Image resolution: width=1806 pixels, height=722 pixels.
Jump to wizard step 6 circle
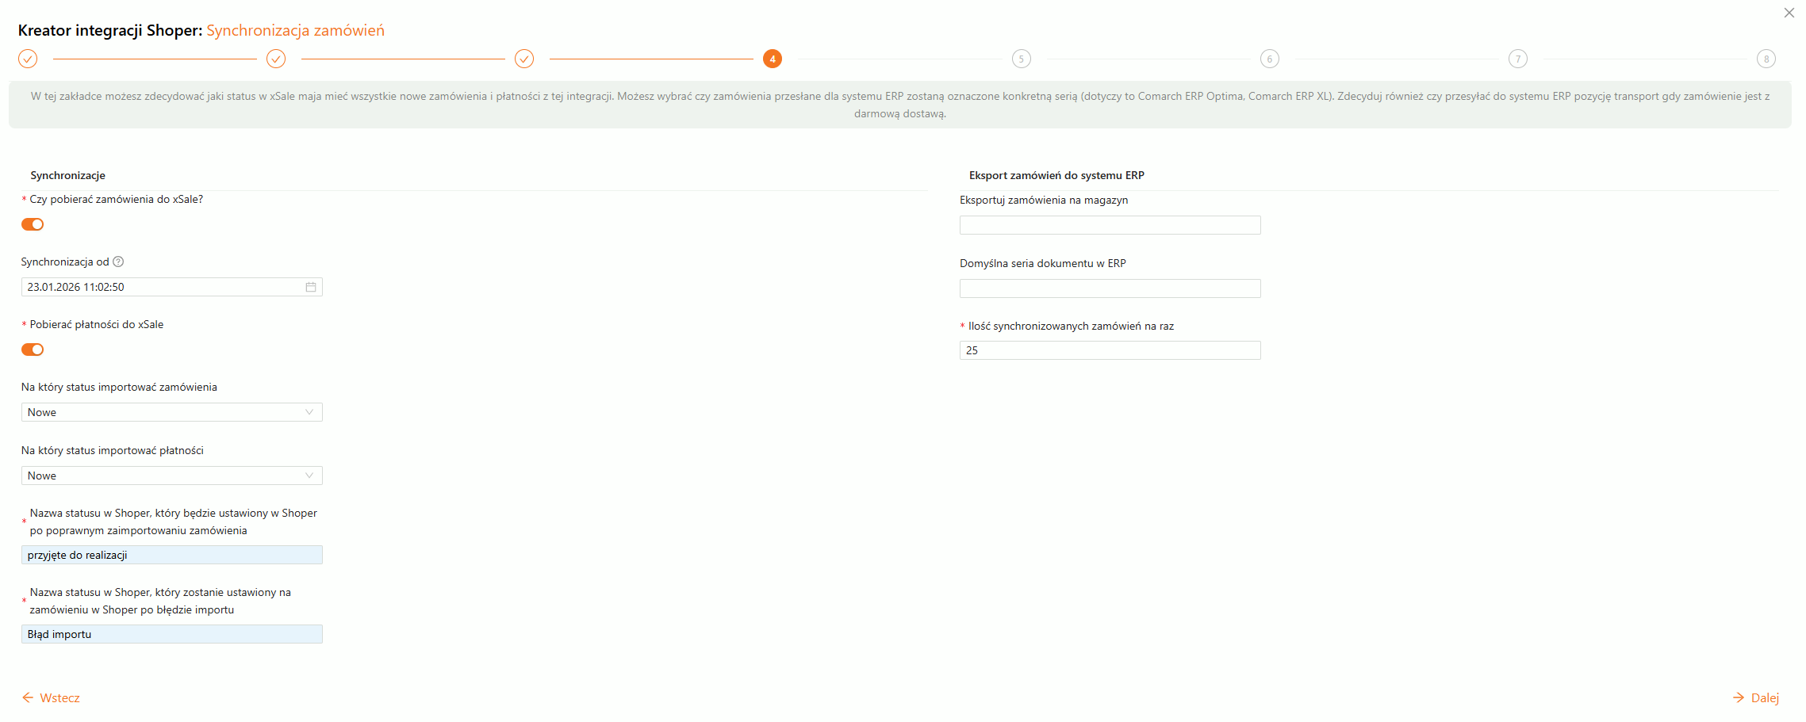[1269, 59]
